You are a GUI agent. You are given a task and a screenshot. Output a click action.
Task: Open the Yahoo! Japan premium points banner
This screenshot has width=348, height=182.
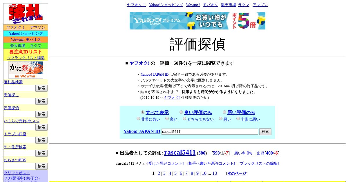[197, 21]
